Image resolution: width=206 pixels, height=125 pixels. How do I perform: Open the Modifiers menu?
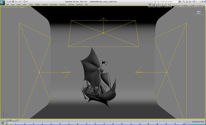[38, 4]
